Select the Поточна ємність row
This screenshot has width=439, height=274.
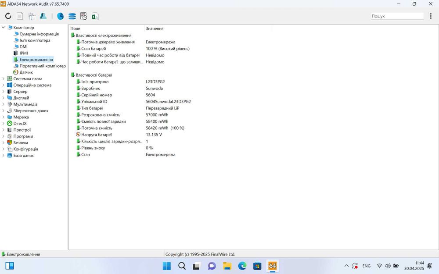(97, 128)
